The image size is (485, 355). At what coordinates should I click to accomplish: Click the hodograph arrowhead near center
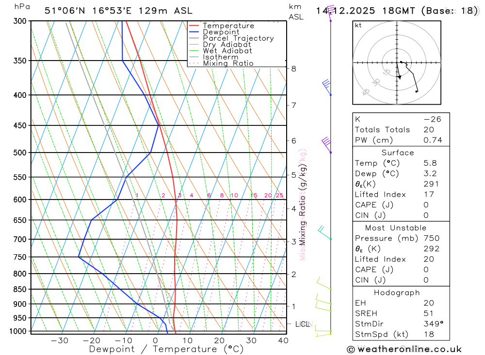399,77
